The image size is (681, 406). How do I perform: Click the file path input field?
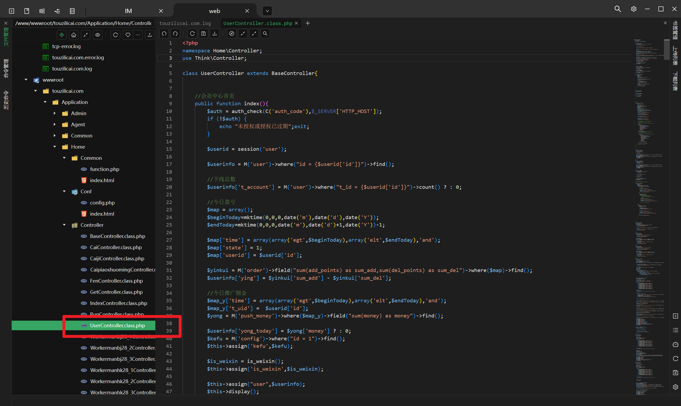click(84, 23)
